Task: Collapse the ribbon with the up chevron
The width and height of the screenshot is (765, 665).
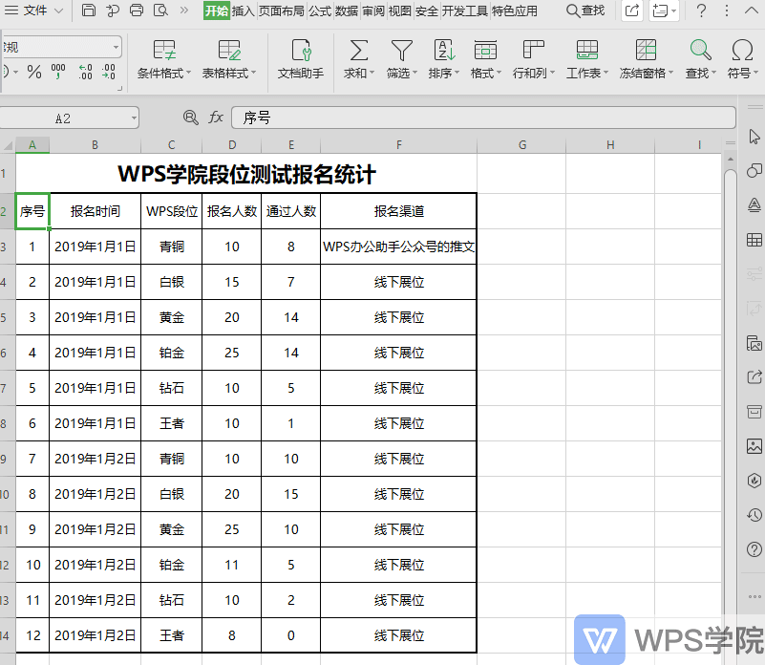Action: pos(752,11)
